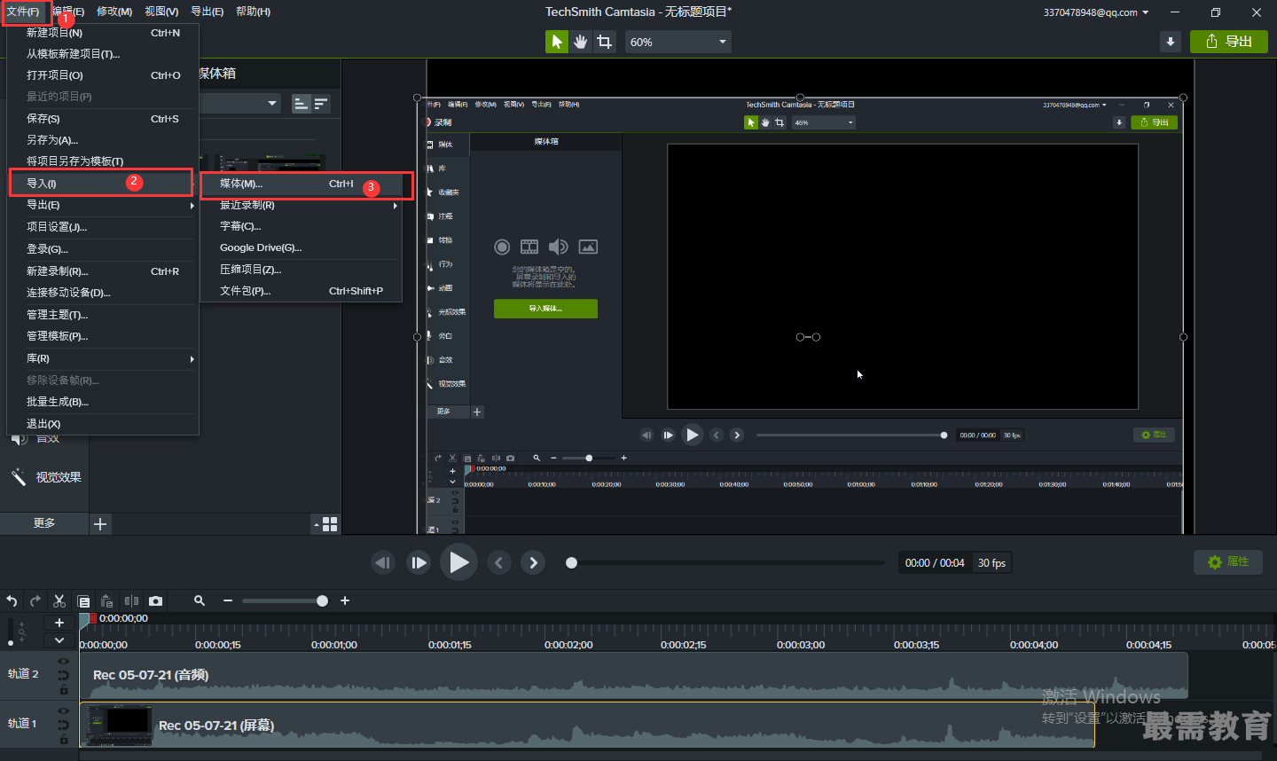Zoom out timeline with the minus icon

[228, 601]
